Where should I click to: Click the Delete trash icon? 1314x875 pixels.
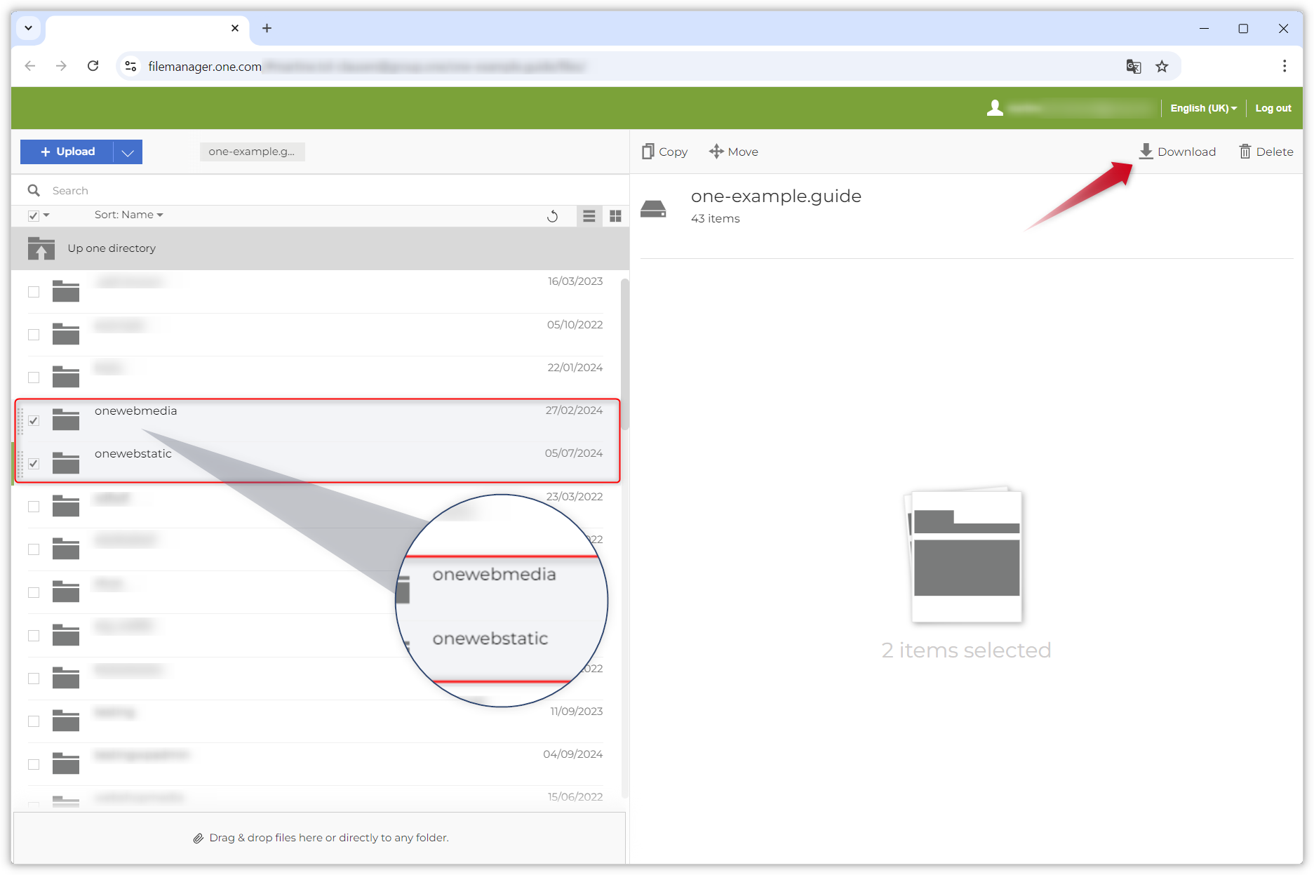coord(1245,152)
